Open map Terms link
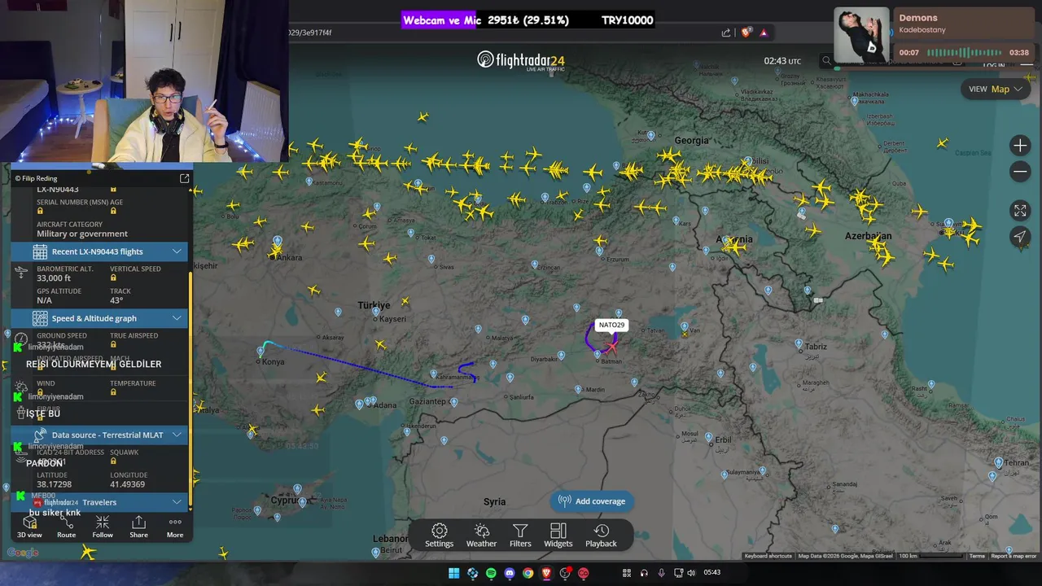This screenshot has width=1042, height=586. pos(977,556)
